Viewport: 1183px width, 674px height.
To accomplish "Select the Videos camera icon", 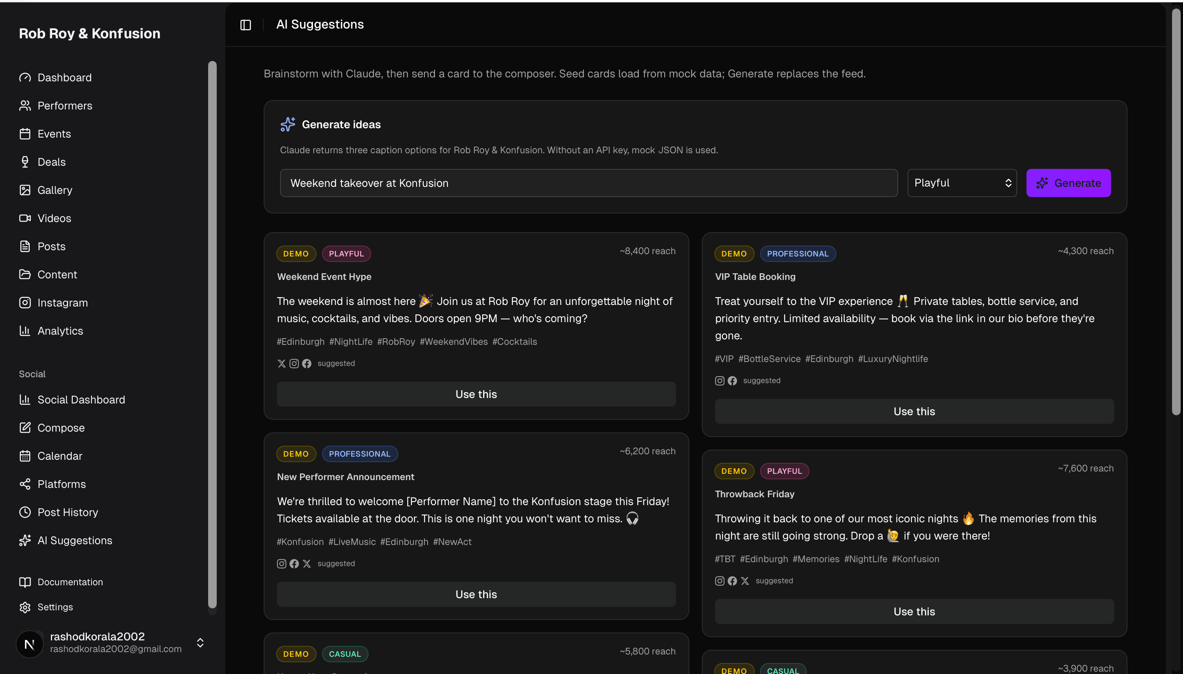I will [x=25, y=218].
